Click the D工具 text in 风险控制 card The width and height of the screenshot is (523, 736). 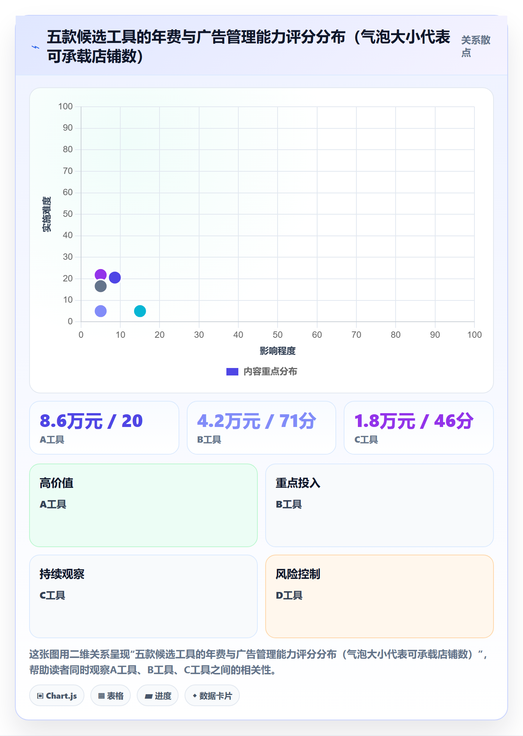(x=289, y=596)
